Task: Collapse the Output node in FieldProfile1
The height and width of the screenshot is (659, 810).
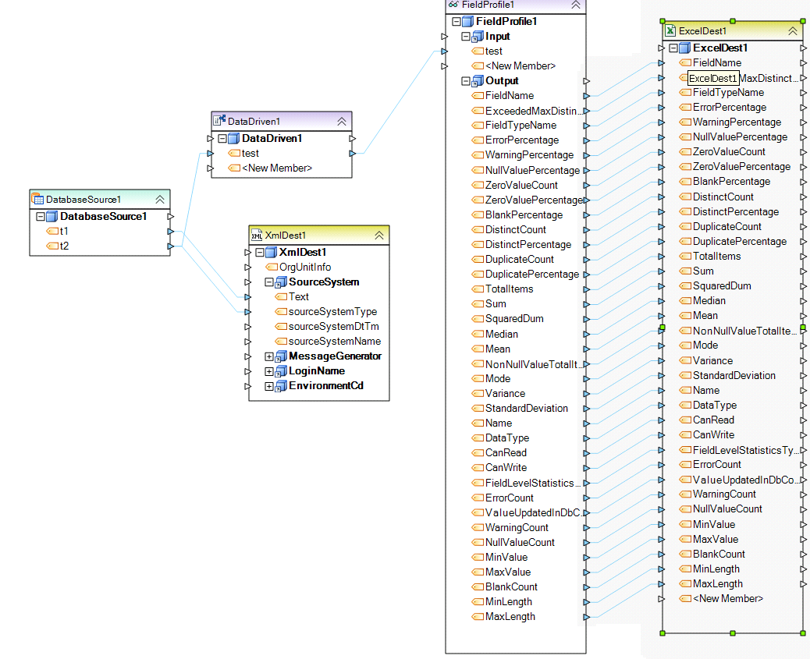Action: (x=466, y=81)
